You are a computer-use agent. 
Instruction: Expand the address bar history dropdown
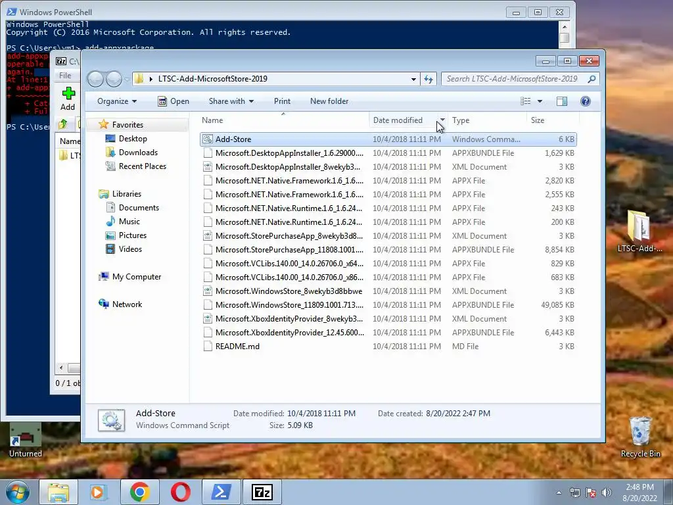(x=413, y=79)
